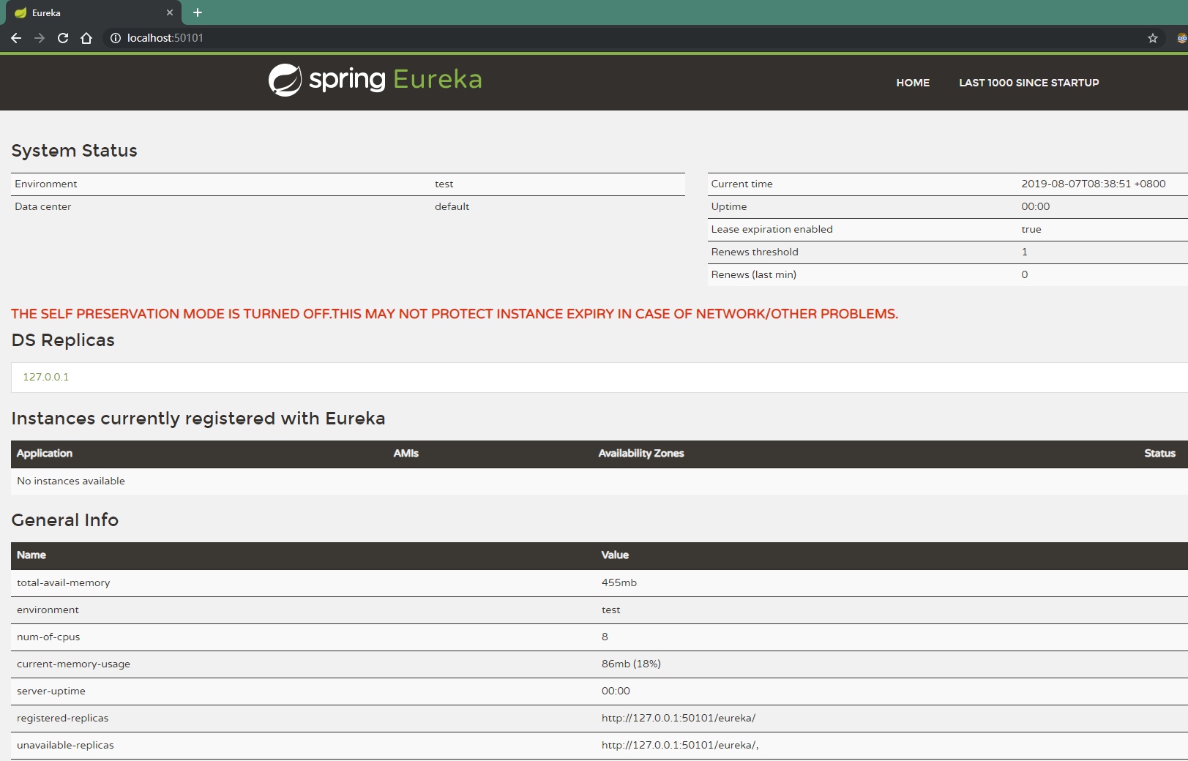Open the HOME navigation link

913,83
